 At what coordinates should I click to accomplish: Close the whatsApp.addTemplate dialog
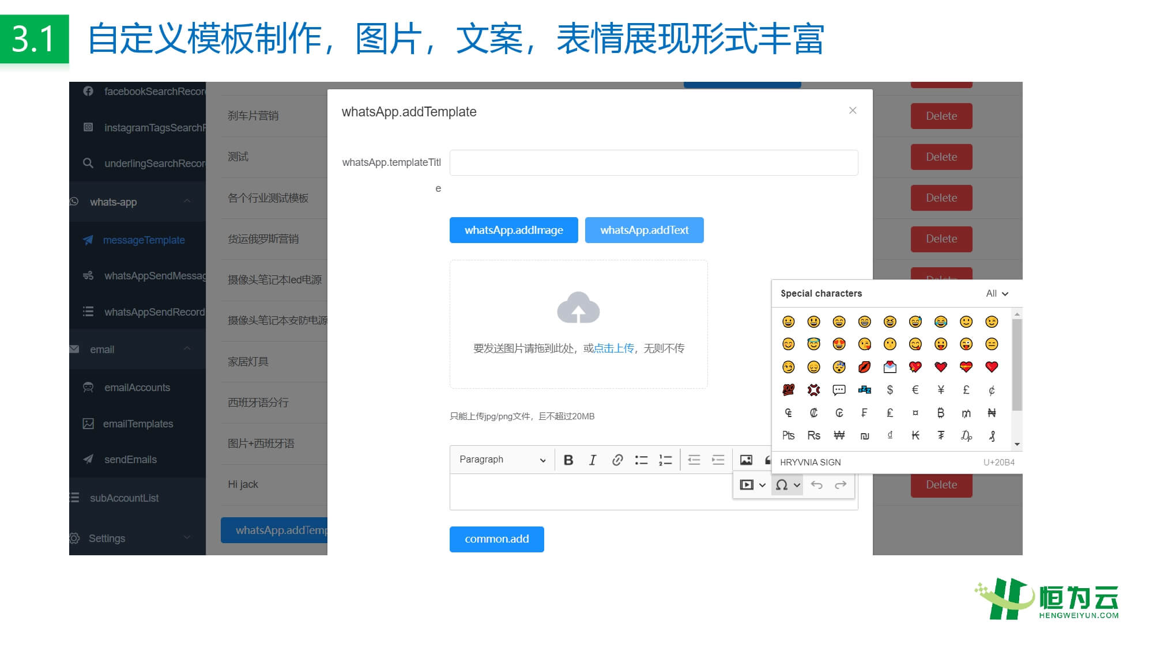(x=853, y=110)
